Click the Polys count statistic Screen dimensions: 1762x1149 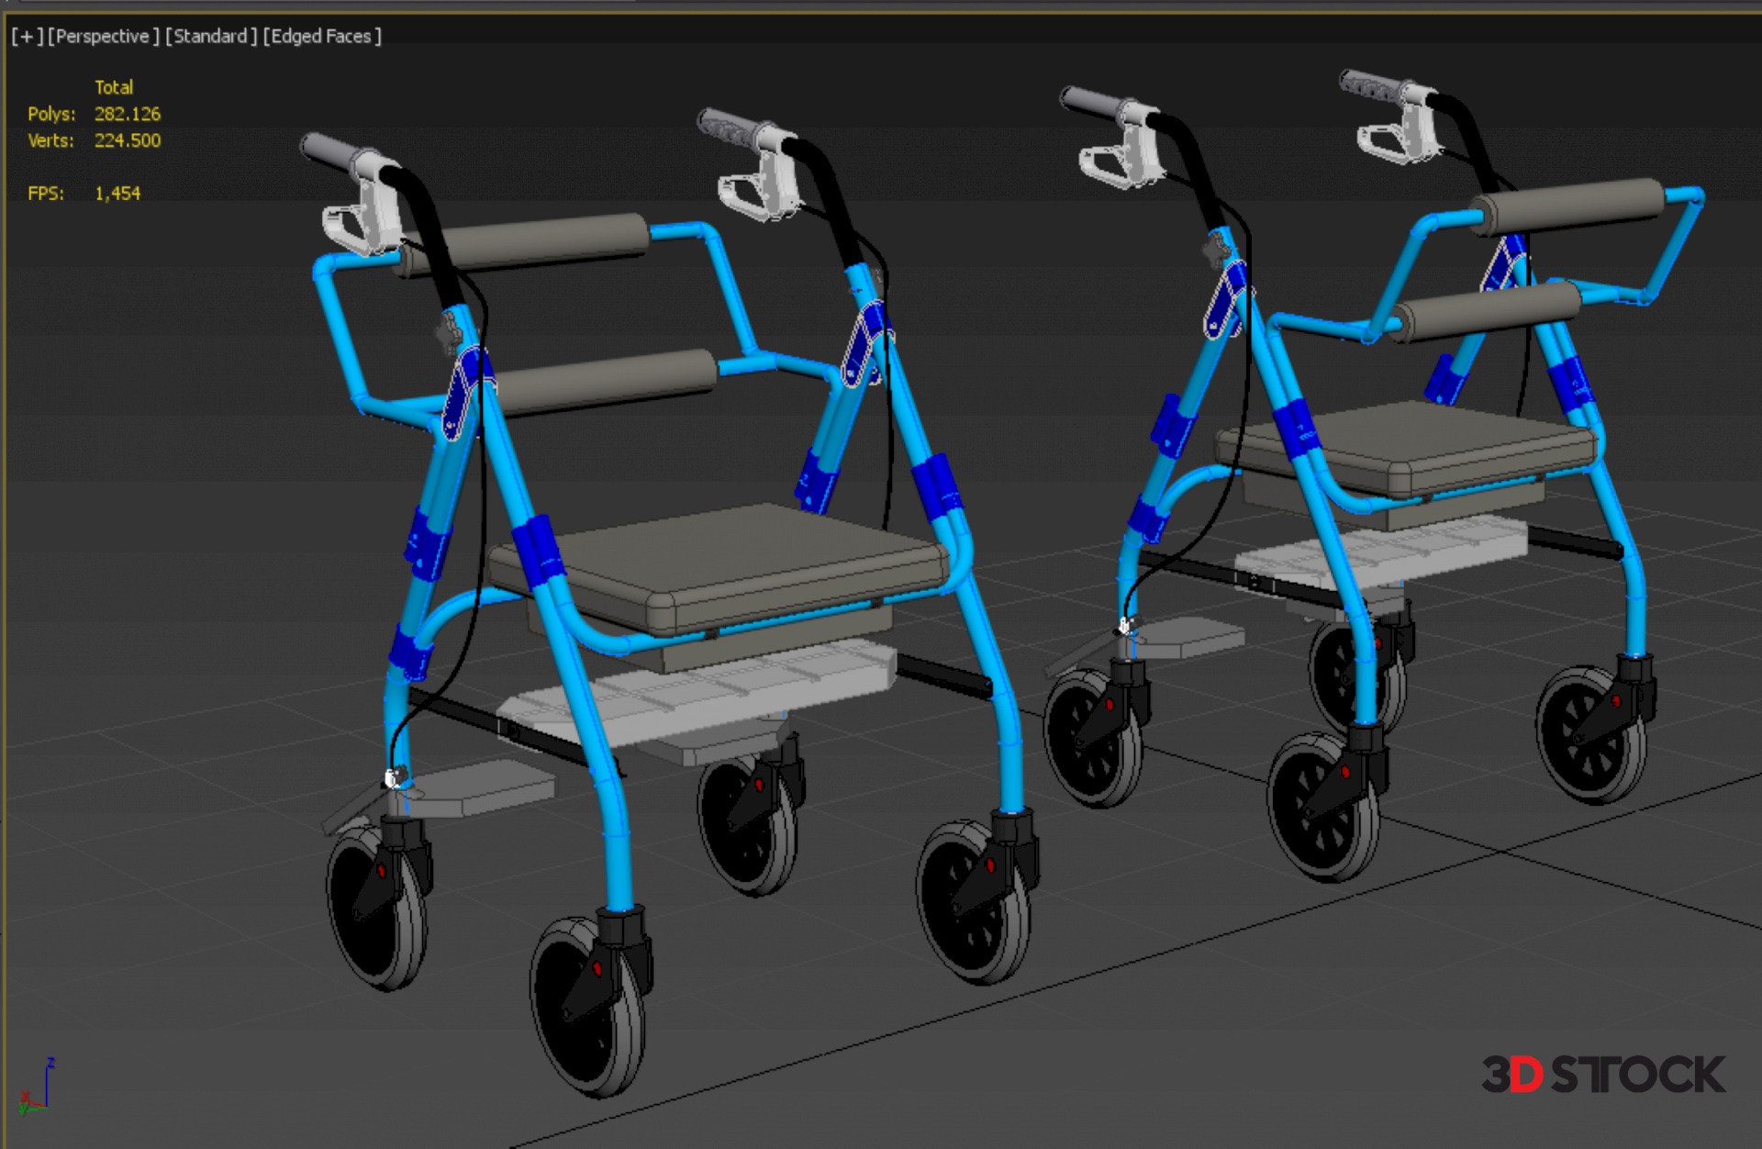click(x=127, y=114)
